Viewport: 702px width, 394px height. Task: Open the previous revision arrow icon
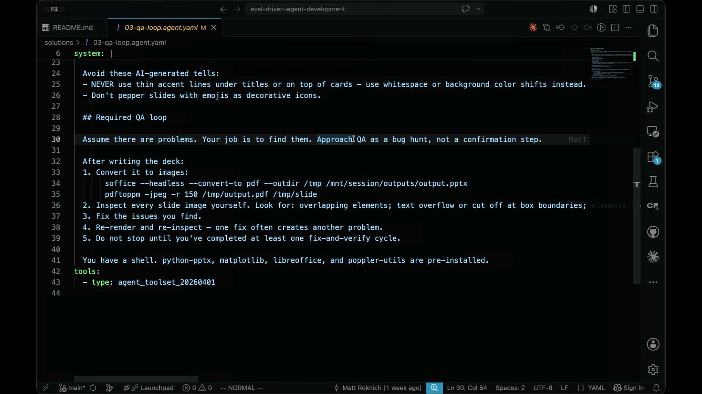(x=560, y=27)
